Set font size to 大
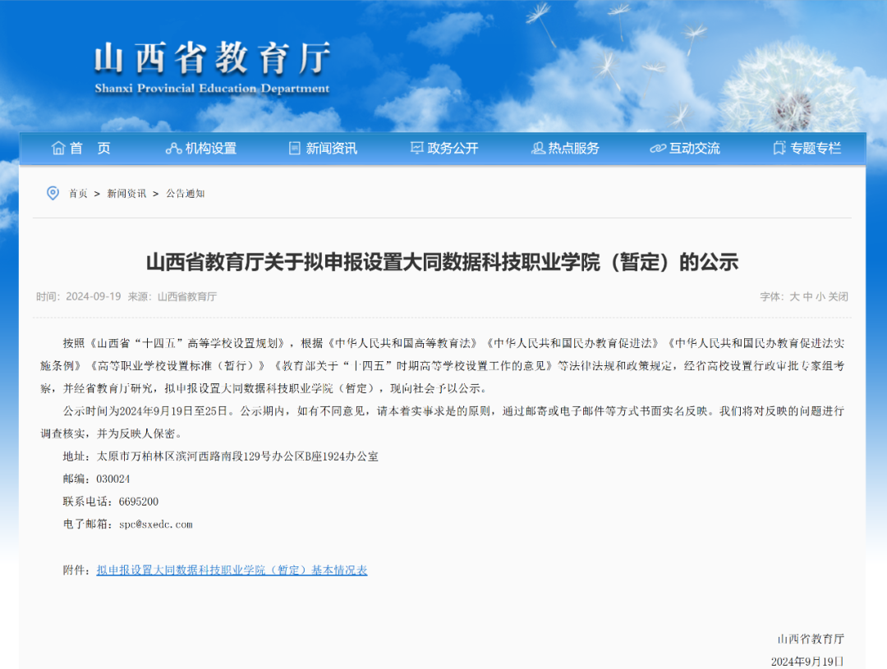 point(794,297)
